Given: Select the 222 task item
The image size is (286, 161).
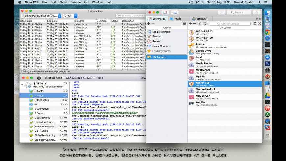Looking at the screenshot, I should click(44, 104).
